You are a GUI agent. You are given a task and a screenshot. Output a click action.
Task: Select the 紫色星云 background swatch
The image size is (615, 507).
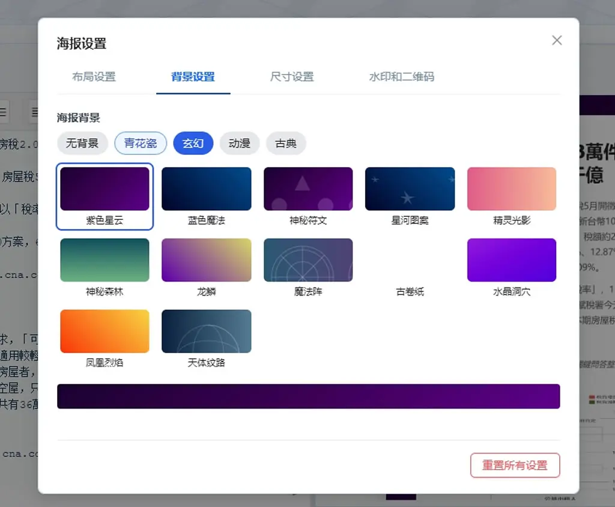pyautogui.click(x=105, y=196)
